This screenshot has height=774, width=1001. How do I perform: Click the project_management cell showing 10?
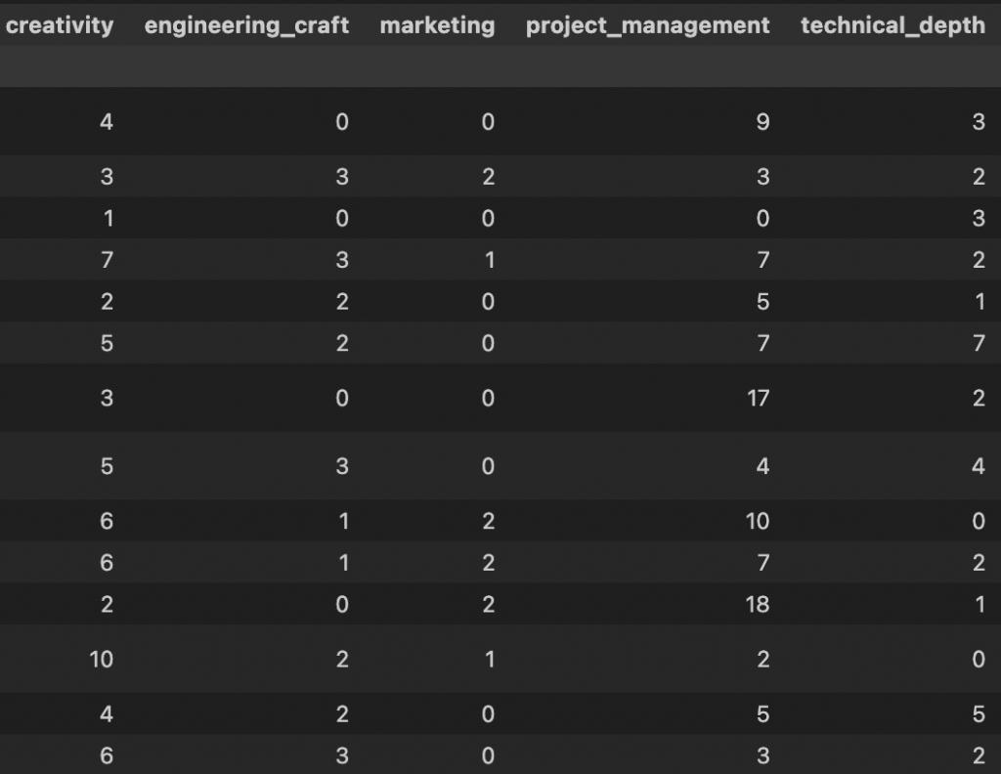coord(758,521)
